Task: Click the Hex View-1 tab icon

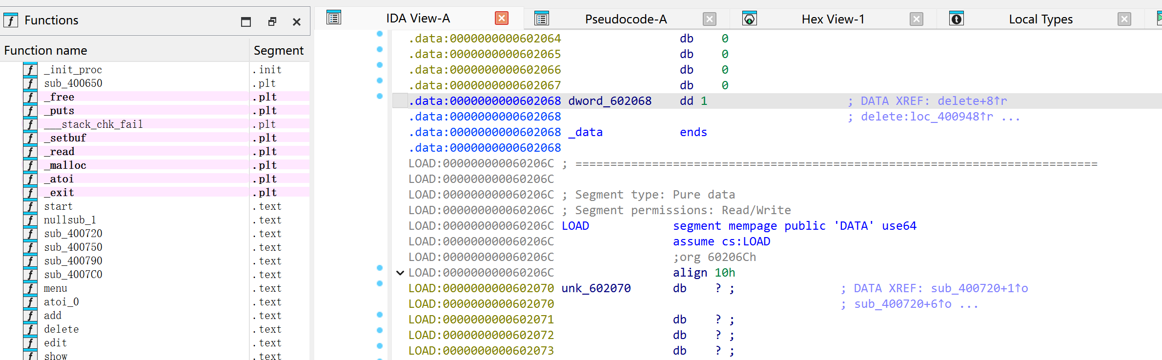Action: click(750, 19)
